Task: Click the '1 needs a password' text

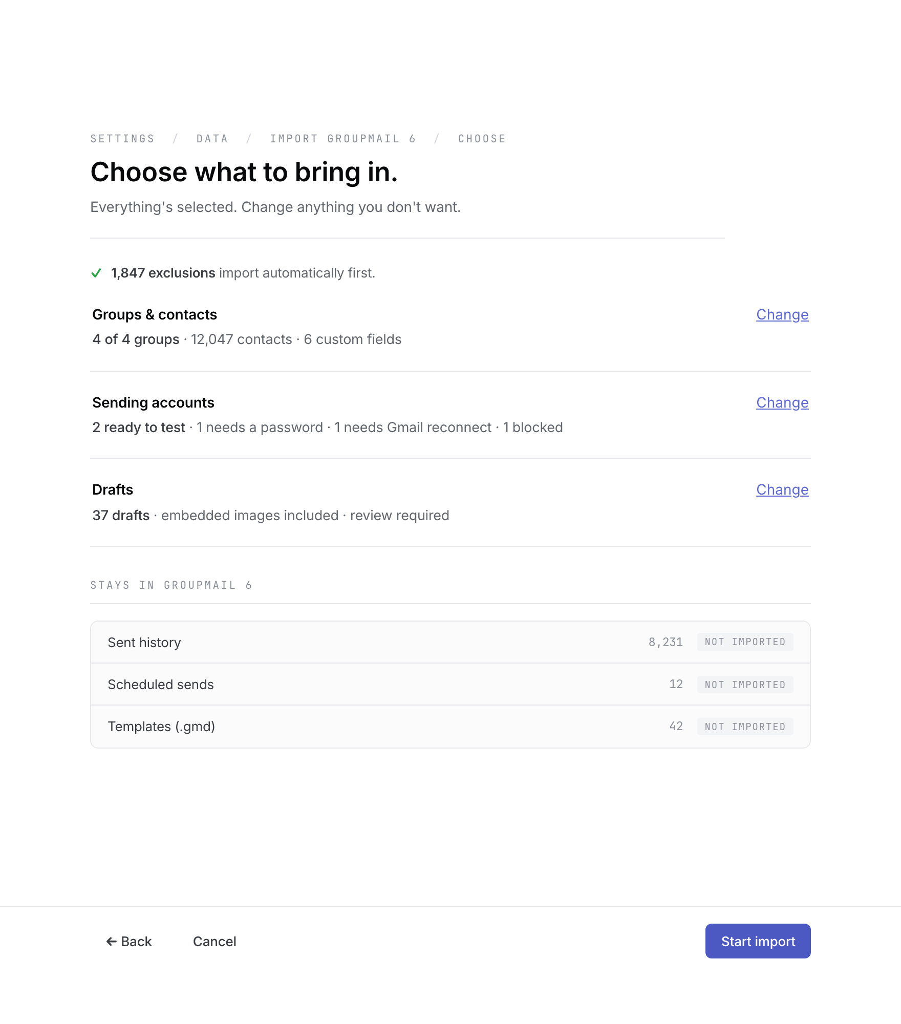Action: 260,428
